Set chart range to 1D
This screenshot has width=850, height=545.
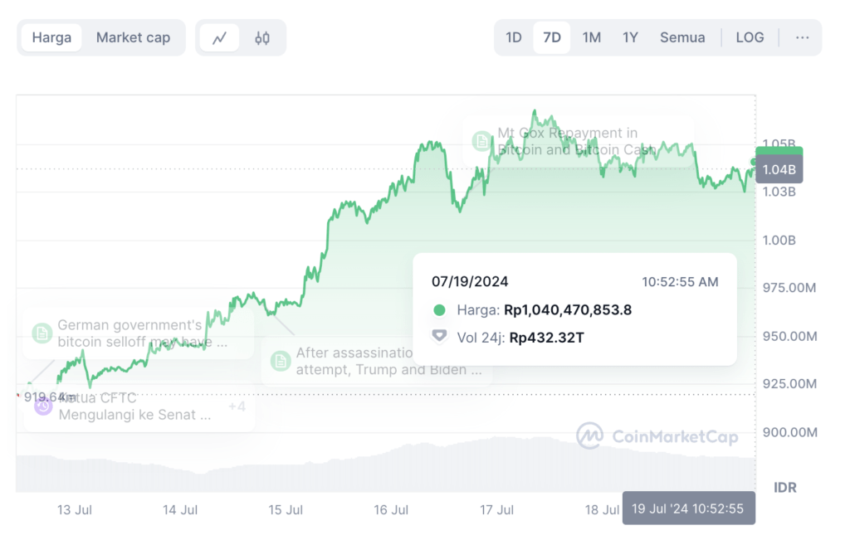513,37
